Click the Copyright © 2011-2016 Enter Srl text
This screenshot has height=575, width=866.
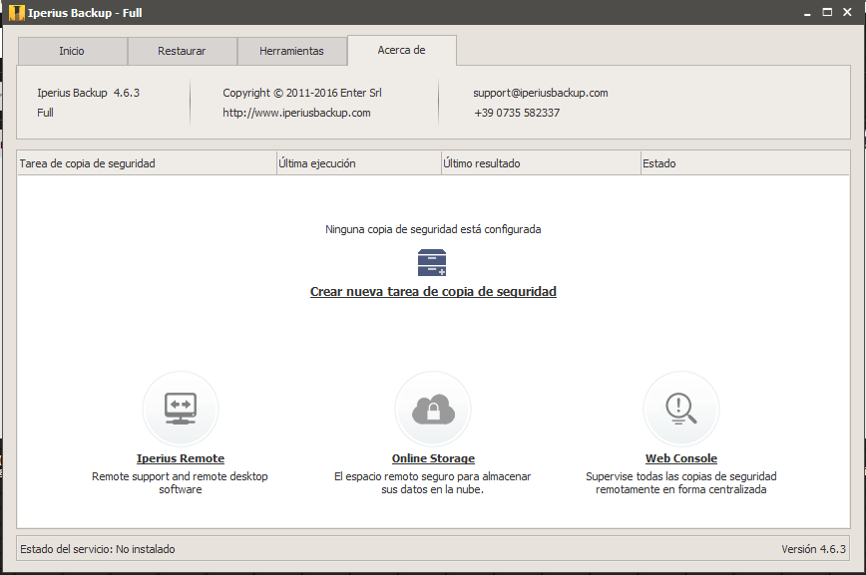[x=302, y=93]
